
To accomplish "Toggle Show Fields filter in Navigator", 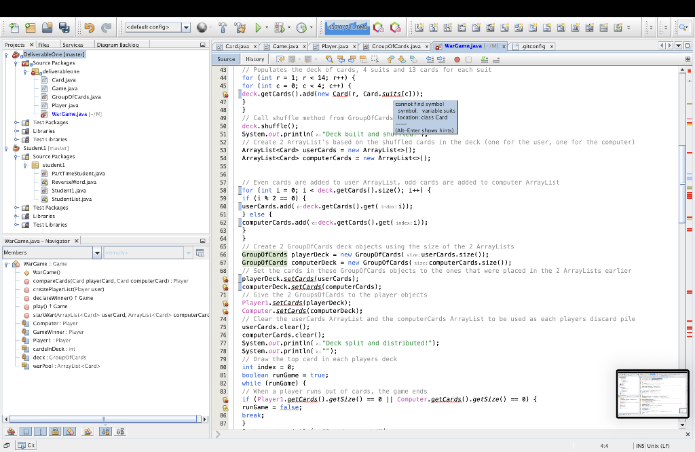I will (26, 431).
